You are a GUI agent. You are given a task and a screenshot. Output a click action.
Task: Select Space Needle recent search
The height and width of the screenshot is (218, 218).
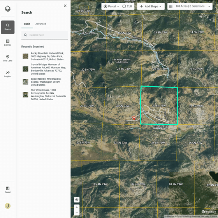point(45,82)
